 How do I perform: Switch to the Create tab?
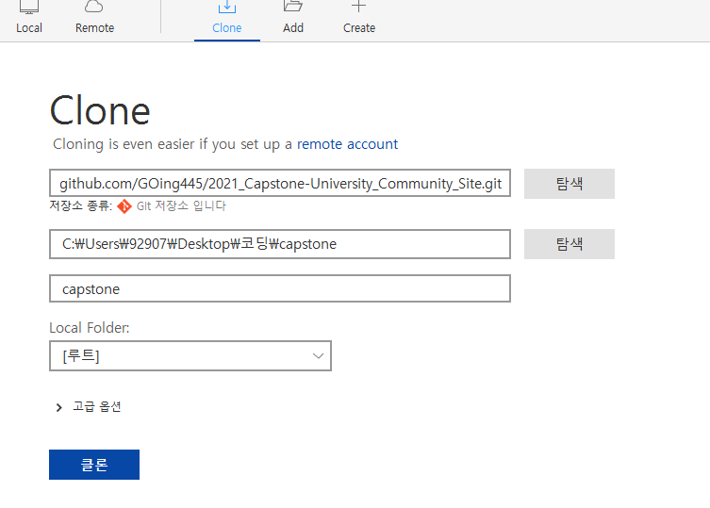tap(359, 19)
